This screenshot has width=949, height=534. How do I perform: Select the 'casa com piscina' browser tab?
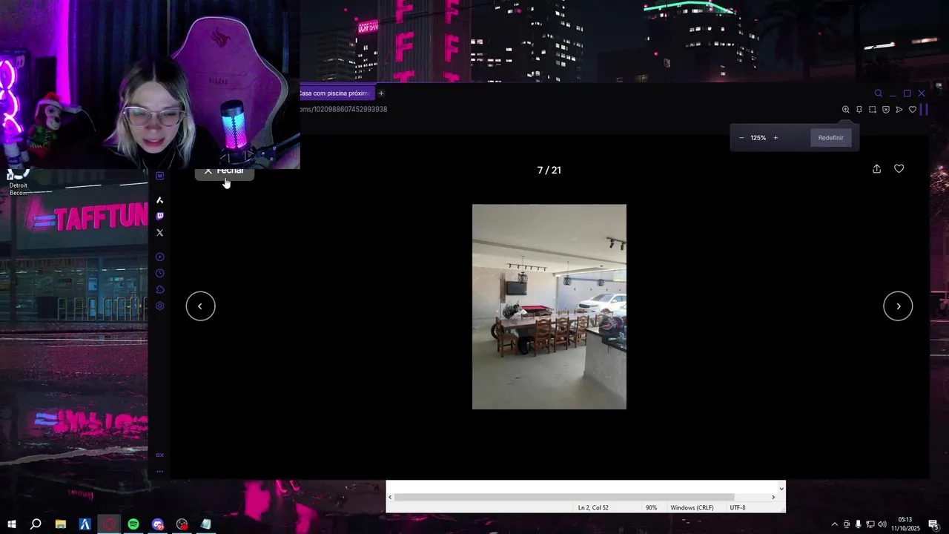click(x=337, y=93)
